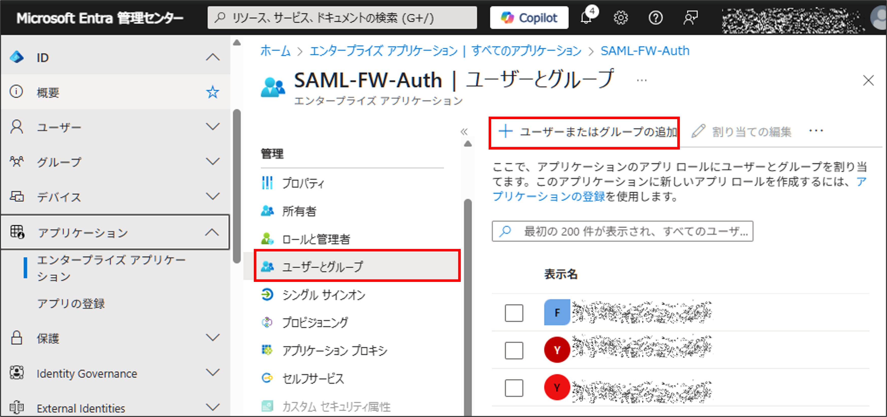Click the グループ icon in sidebar
The height and width of the screenshot is (417, 887).
click(x=16, y=161)
